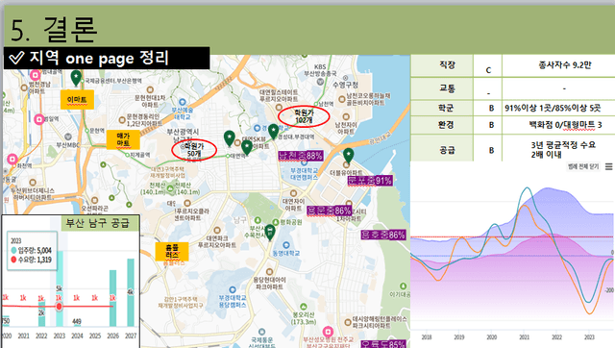The width and height of the screenshot is (615, 348).
Task: Select the 5. 결론 slide title
Action: 54,30
